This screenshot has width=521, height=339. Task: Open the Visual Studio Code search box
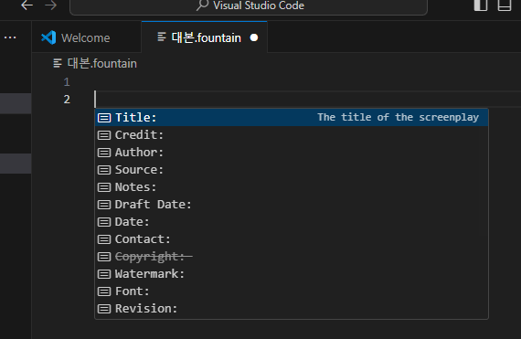[249, 6]
